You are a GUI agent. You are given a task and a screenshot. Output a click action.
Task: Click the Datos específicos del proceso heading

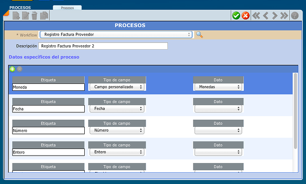(x=44, y=57)
